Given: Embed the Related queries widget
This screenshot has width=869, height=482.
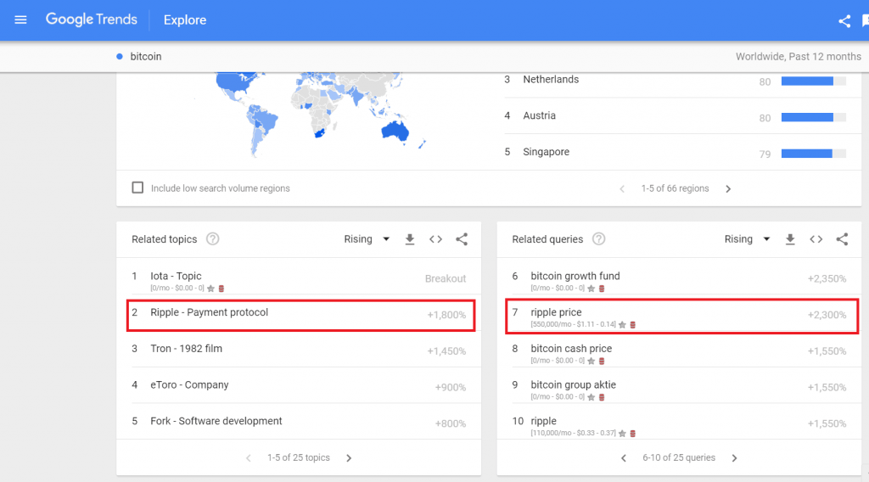Looking at the screenshot, I should [x=816, y=239].
